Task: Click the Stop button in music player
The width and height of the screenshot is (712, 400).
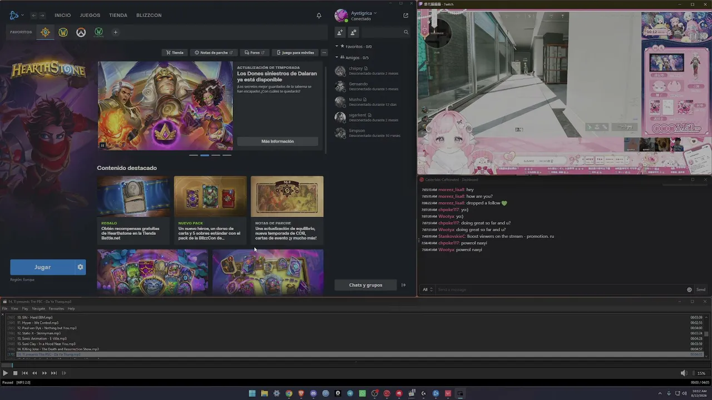Action: [x=15, y=373]
